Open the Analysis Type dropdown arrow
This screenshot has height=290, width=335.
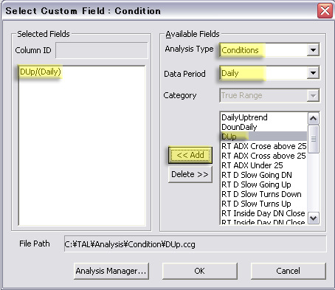tap(313, 50)
